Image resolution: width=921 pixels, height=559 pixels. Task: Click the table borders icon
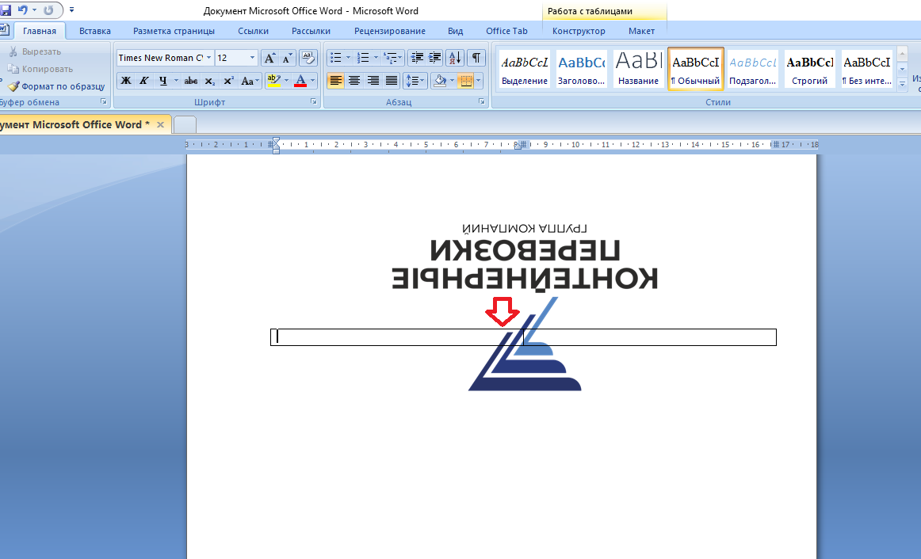(466, 81)
